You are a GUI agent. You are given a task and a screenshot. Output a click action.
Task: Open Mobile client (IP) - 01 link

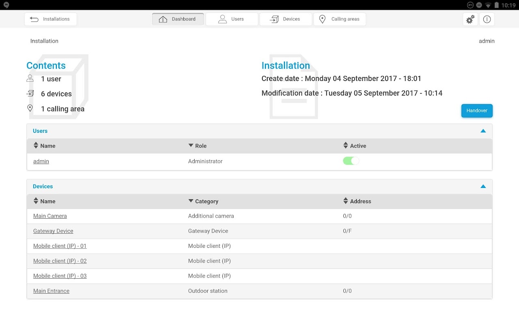[60, 246]
